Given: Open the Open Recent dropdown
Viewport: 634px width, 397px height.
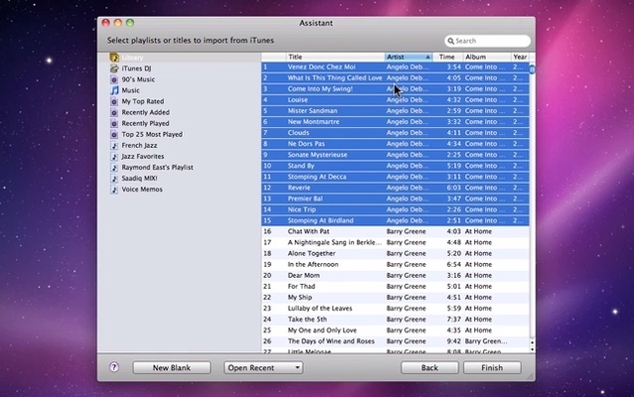Looking at the screenshot, I should (263, 367).
